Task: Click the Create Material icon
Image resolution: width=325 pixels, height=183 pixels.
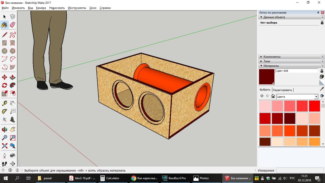Action: [322, 77]
